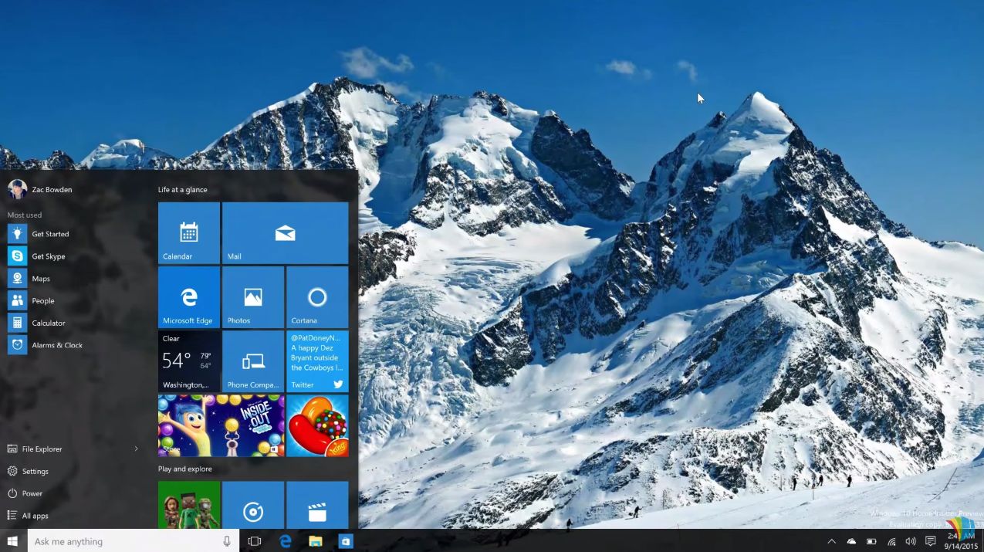984x552 pixels.
Task: Launch the Candy Crush Saga tile
Action: pyautogui.click(x=317, y=425)
